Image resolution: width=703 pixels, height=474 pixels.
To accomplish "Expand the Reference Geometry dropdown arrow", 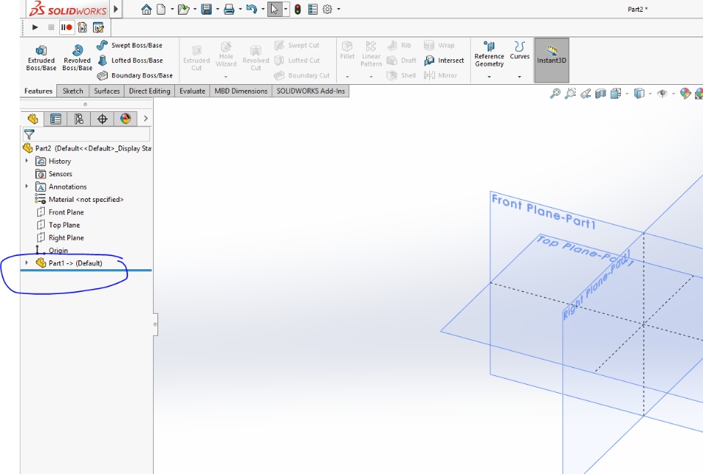I will pos(489,77).
